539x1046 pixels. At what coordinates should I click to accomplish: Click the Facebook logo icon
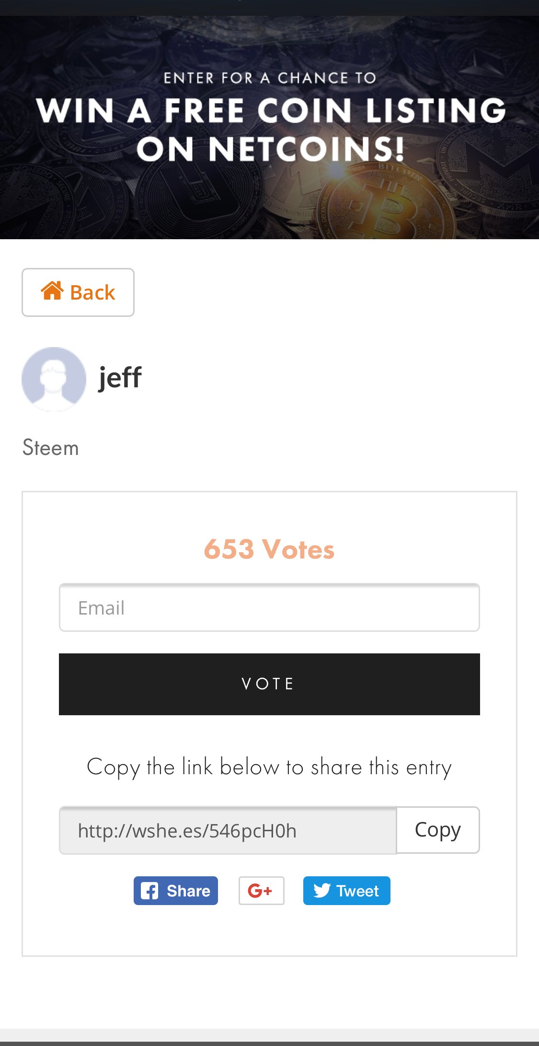click(149, 891)
